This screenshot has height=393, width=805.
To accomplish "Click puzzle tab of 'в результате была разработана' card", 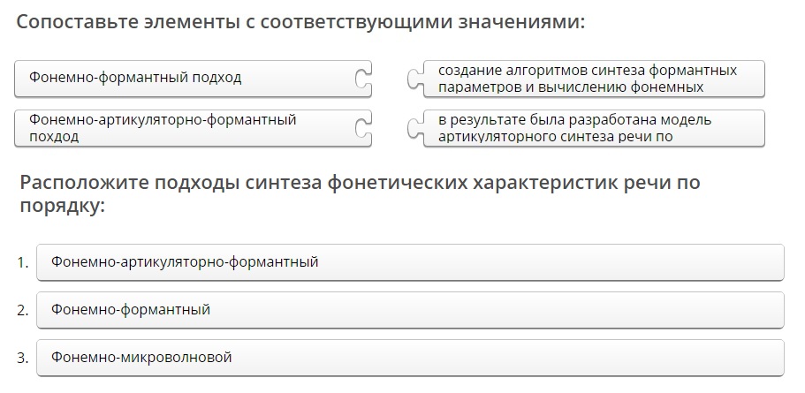I will pyautogui.click(x=415, y=128).
